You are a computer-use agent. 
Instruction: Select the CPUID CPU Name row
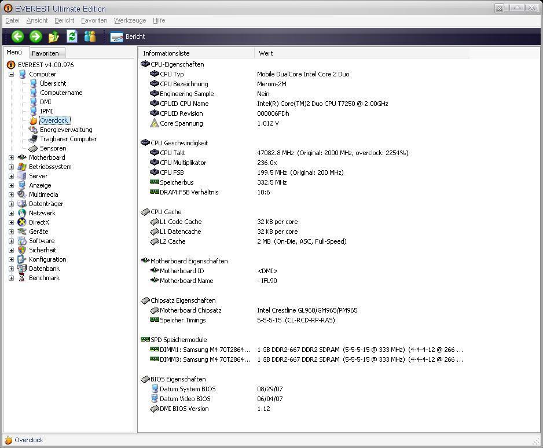coord(304,104)
